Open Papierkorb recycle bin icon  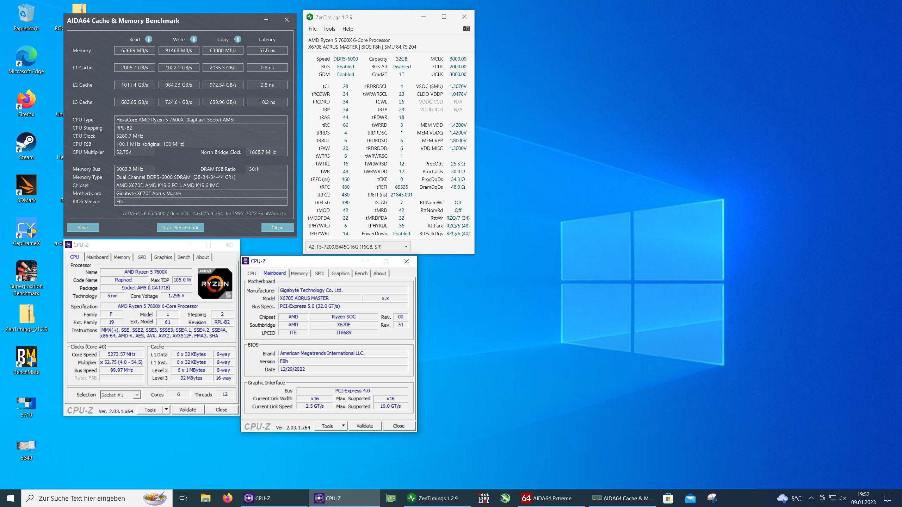coord(26,17)
